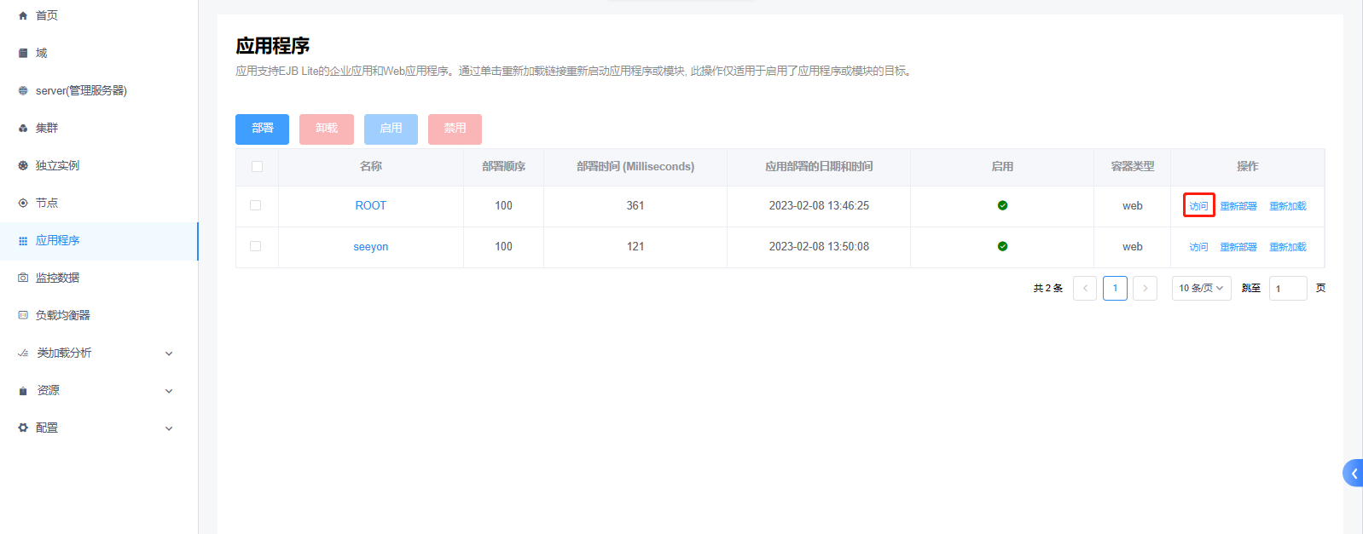
Task: Click 重新部署 for the seeyon application
Action: 1238,247
